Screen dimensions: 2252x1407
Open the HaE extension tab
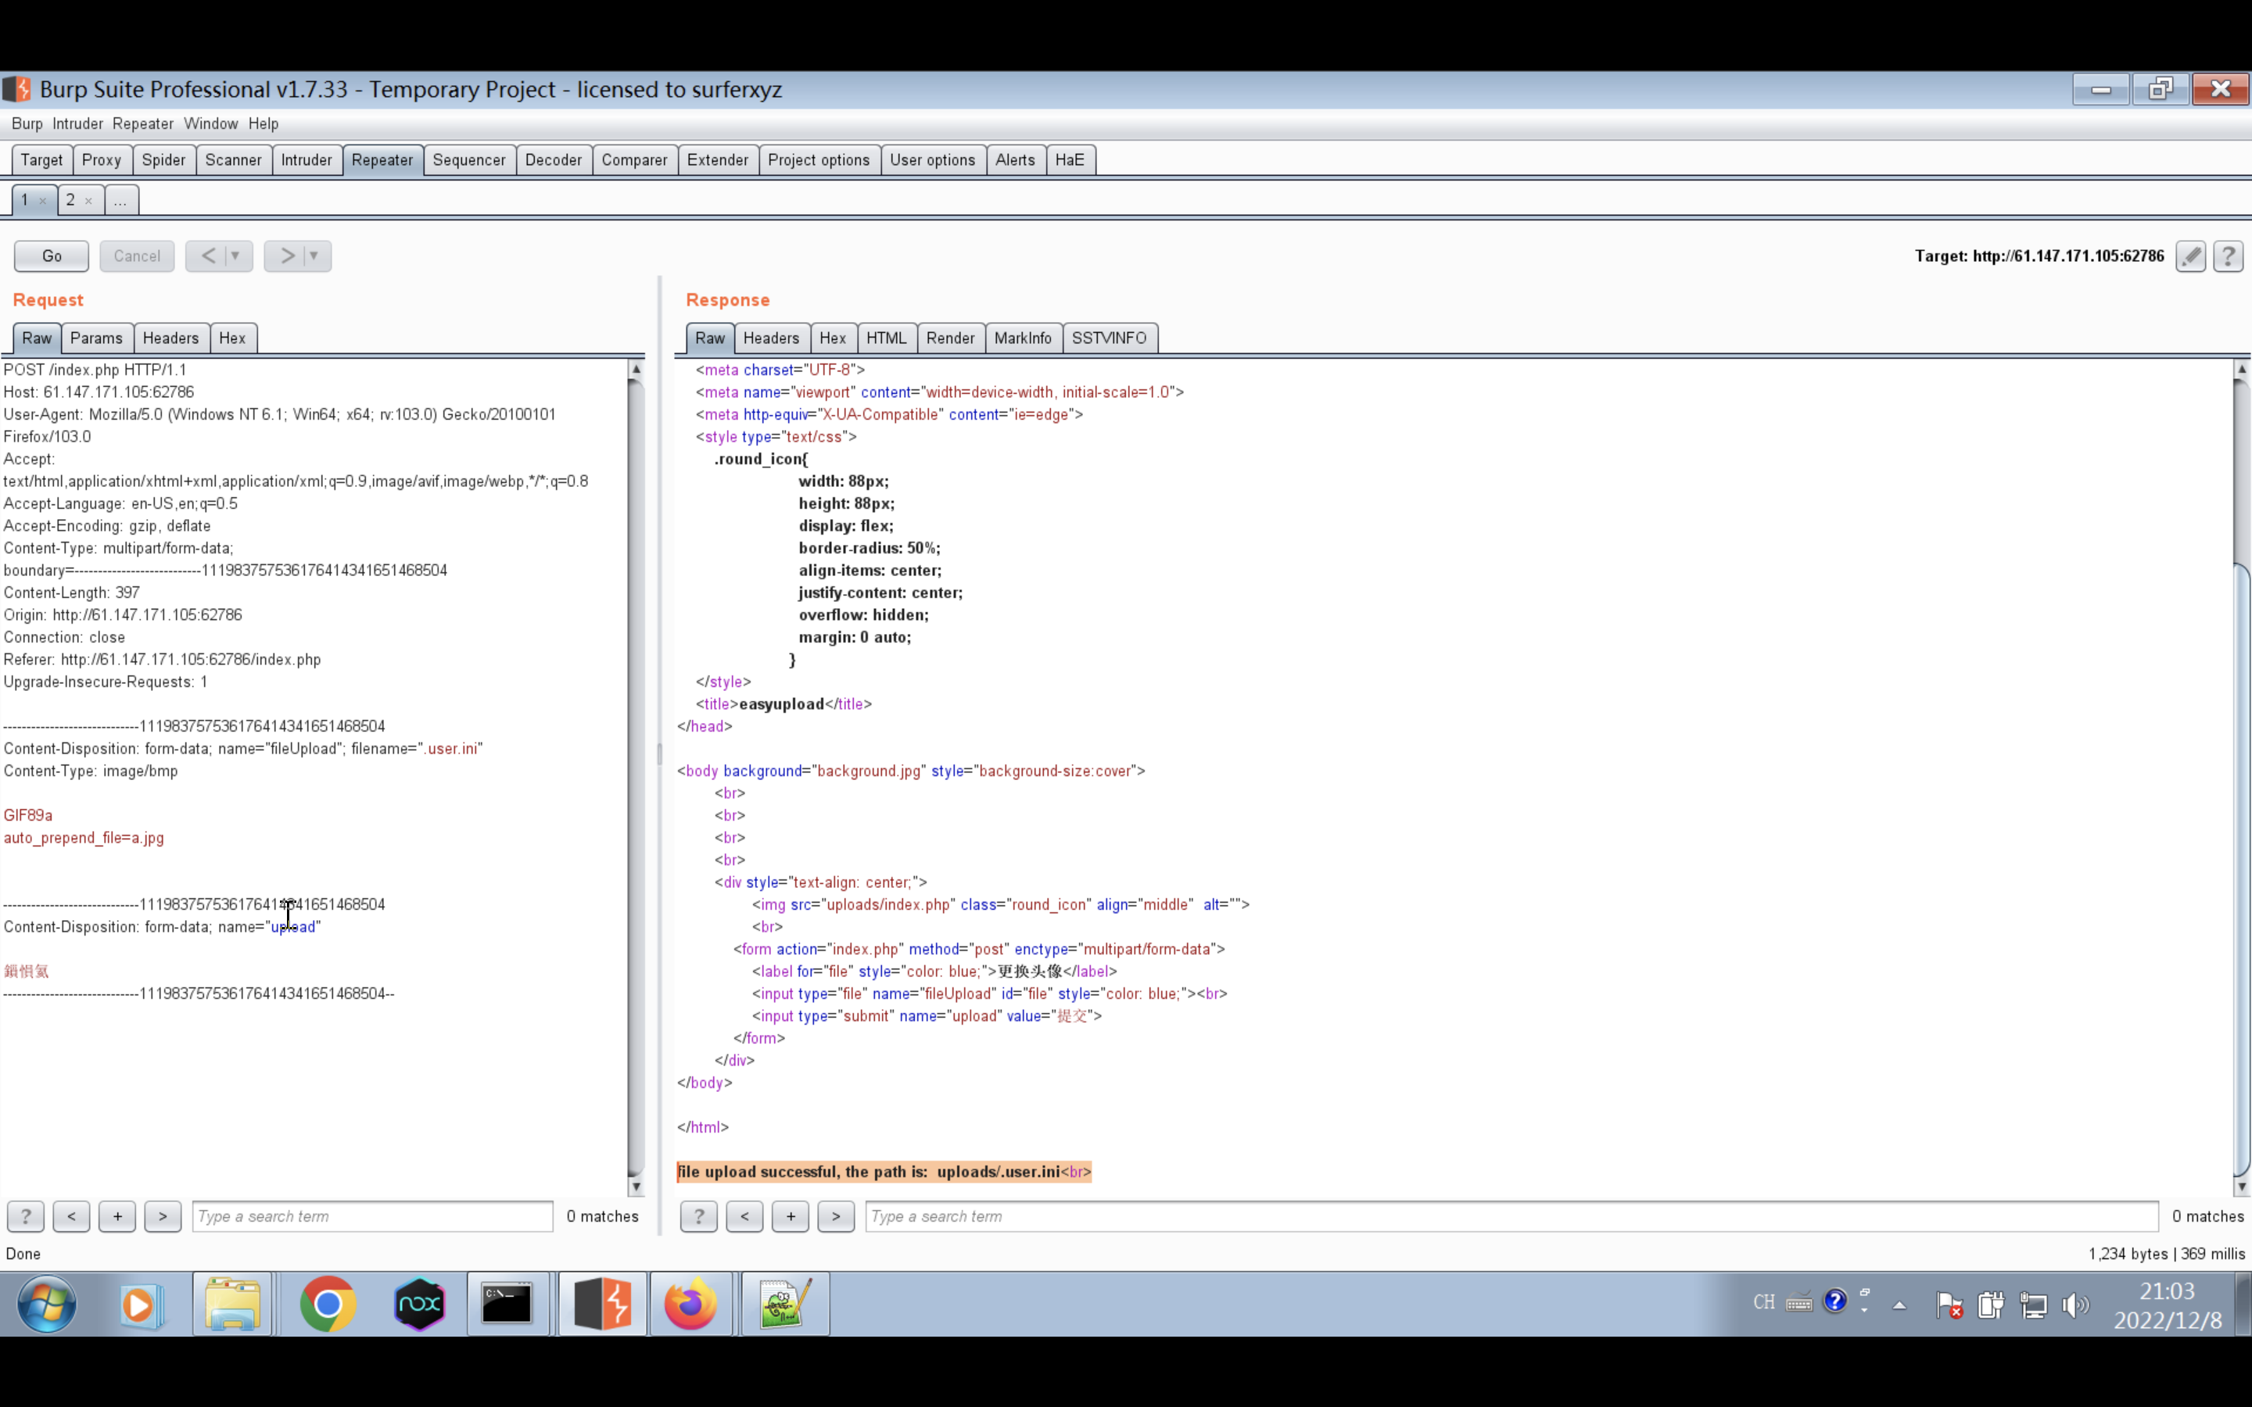1069,160
